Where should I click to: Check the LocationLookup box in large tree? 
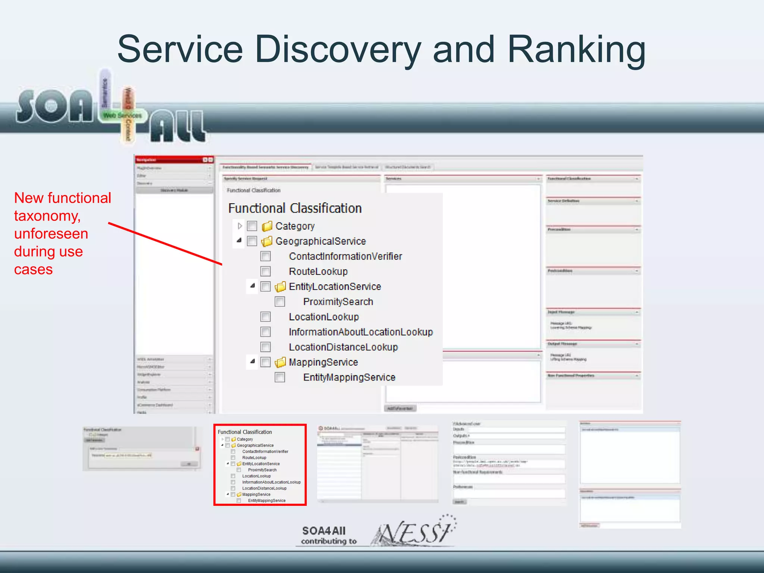(266, 317)
